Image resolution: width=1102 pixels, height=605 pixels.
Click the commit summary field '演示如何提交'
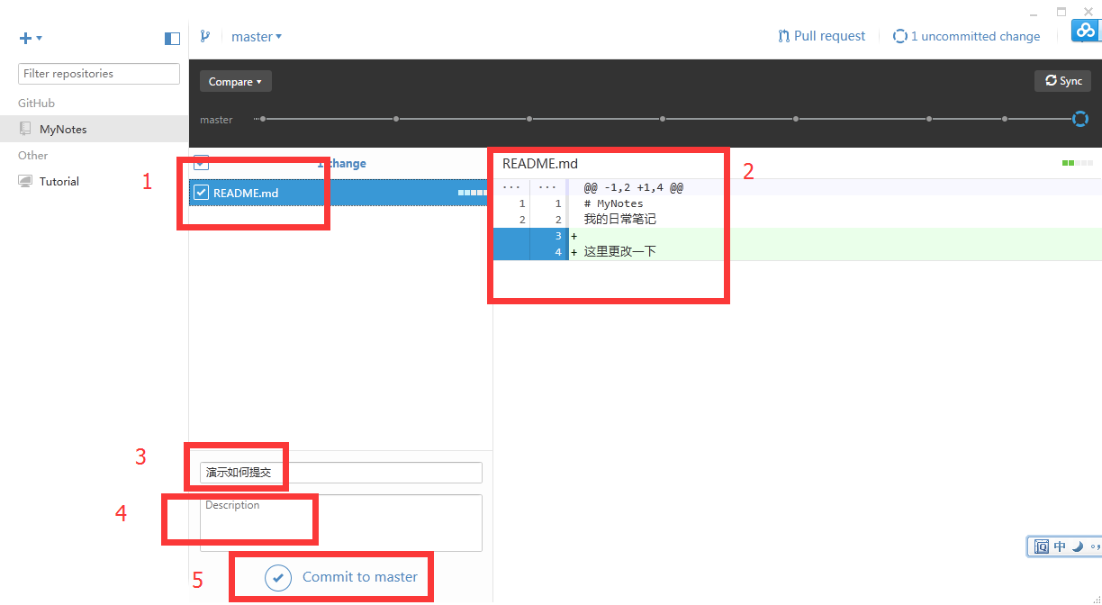pos(341,473)
